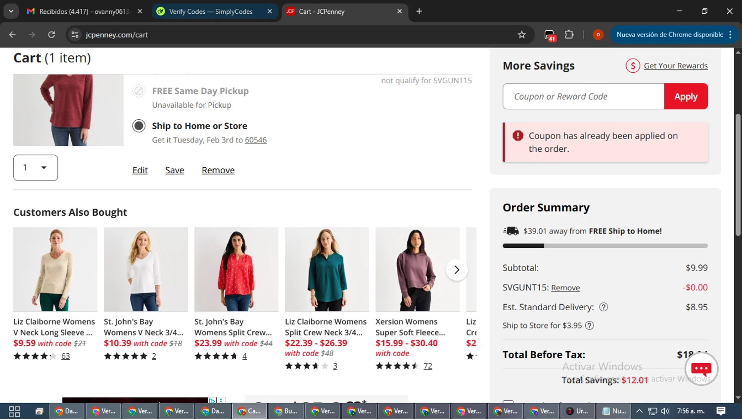The image size is (742, 419).
Task: Click Ship to Store help icon
Action: click(x=589, y=326)
